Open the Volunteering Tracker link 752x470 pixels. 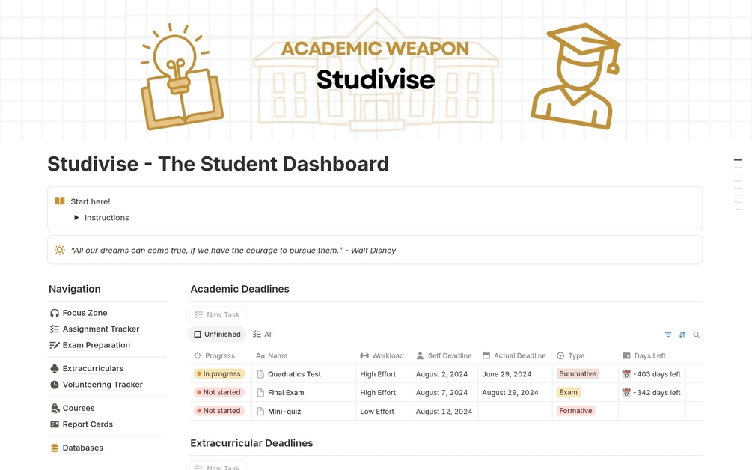pos(103,385)
